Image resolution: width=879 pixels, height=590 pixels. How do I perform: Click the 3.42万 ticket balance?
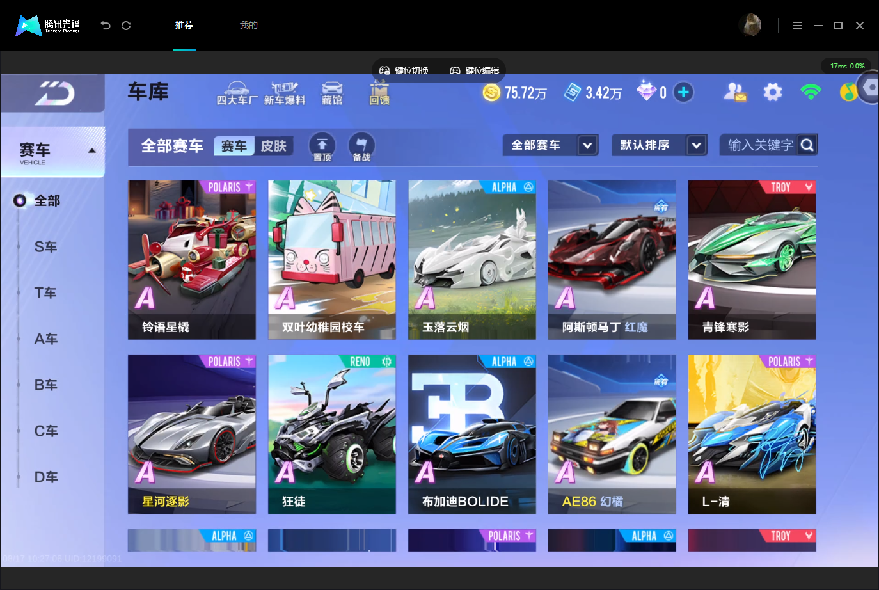(x=604, y=93)
